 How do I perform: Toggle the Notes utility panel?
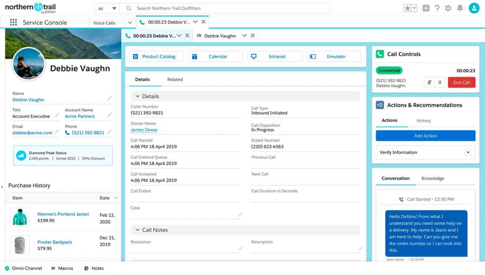pos(93,268)
